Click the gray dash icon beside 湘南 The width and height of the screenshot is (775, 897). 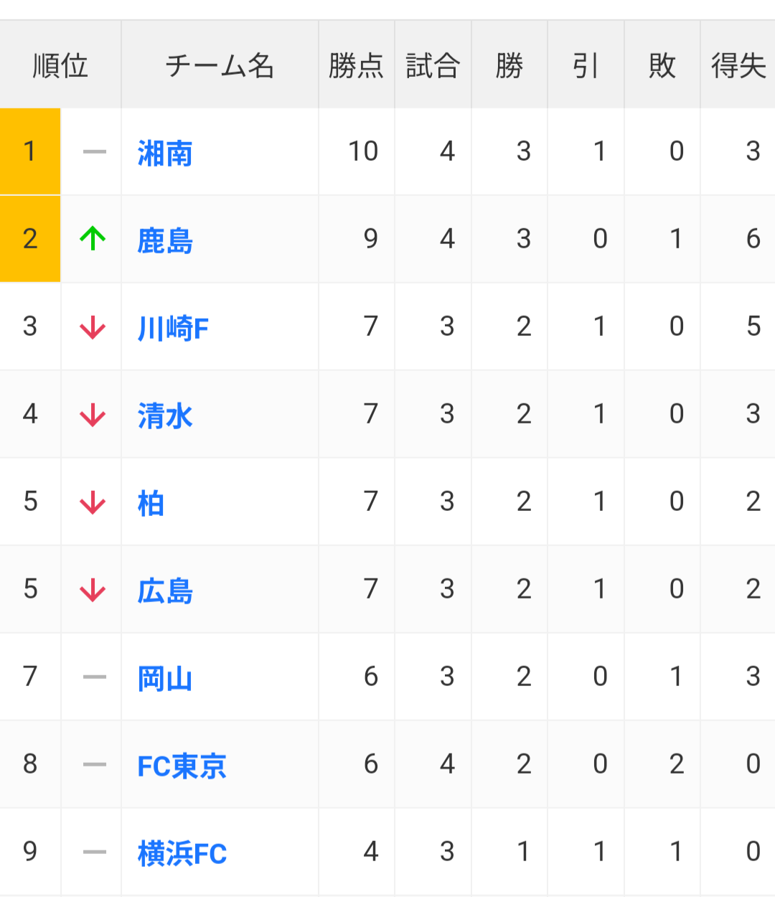click(94, 151)
